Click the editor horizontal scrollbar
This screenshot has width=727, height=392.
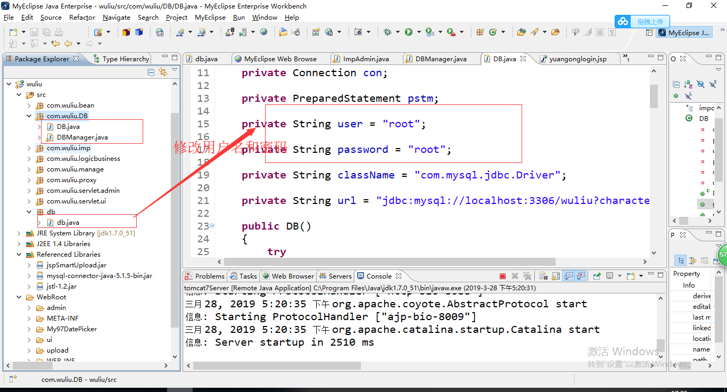pos(390,262)
